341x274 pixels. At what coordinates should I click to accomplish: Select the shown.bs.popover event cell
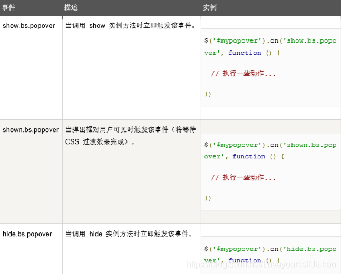[31, 130]
